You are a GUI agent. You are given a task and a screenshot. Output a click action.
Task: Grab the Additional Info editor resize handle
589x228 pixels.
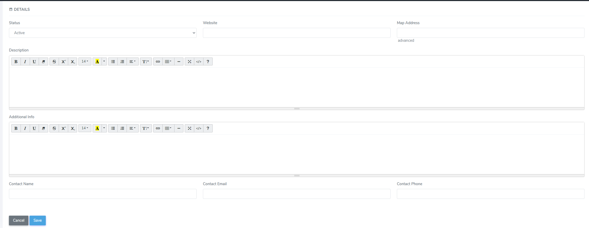tap(297, 175)
